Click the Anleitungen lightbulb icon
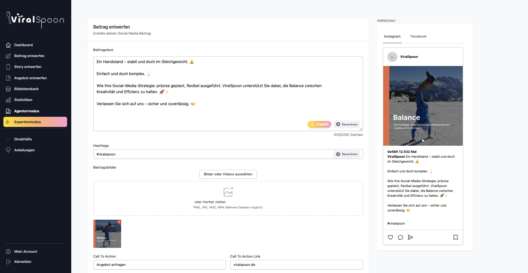The width and height of the screenshot is (528, 273). pyautogui.click(x=8, y=150)
